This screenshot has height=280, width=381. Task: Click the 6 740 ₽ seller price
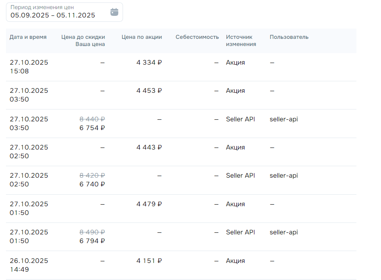(x=92, y=184)
